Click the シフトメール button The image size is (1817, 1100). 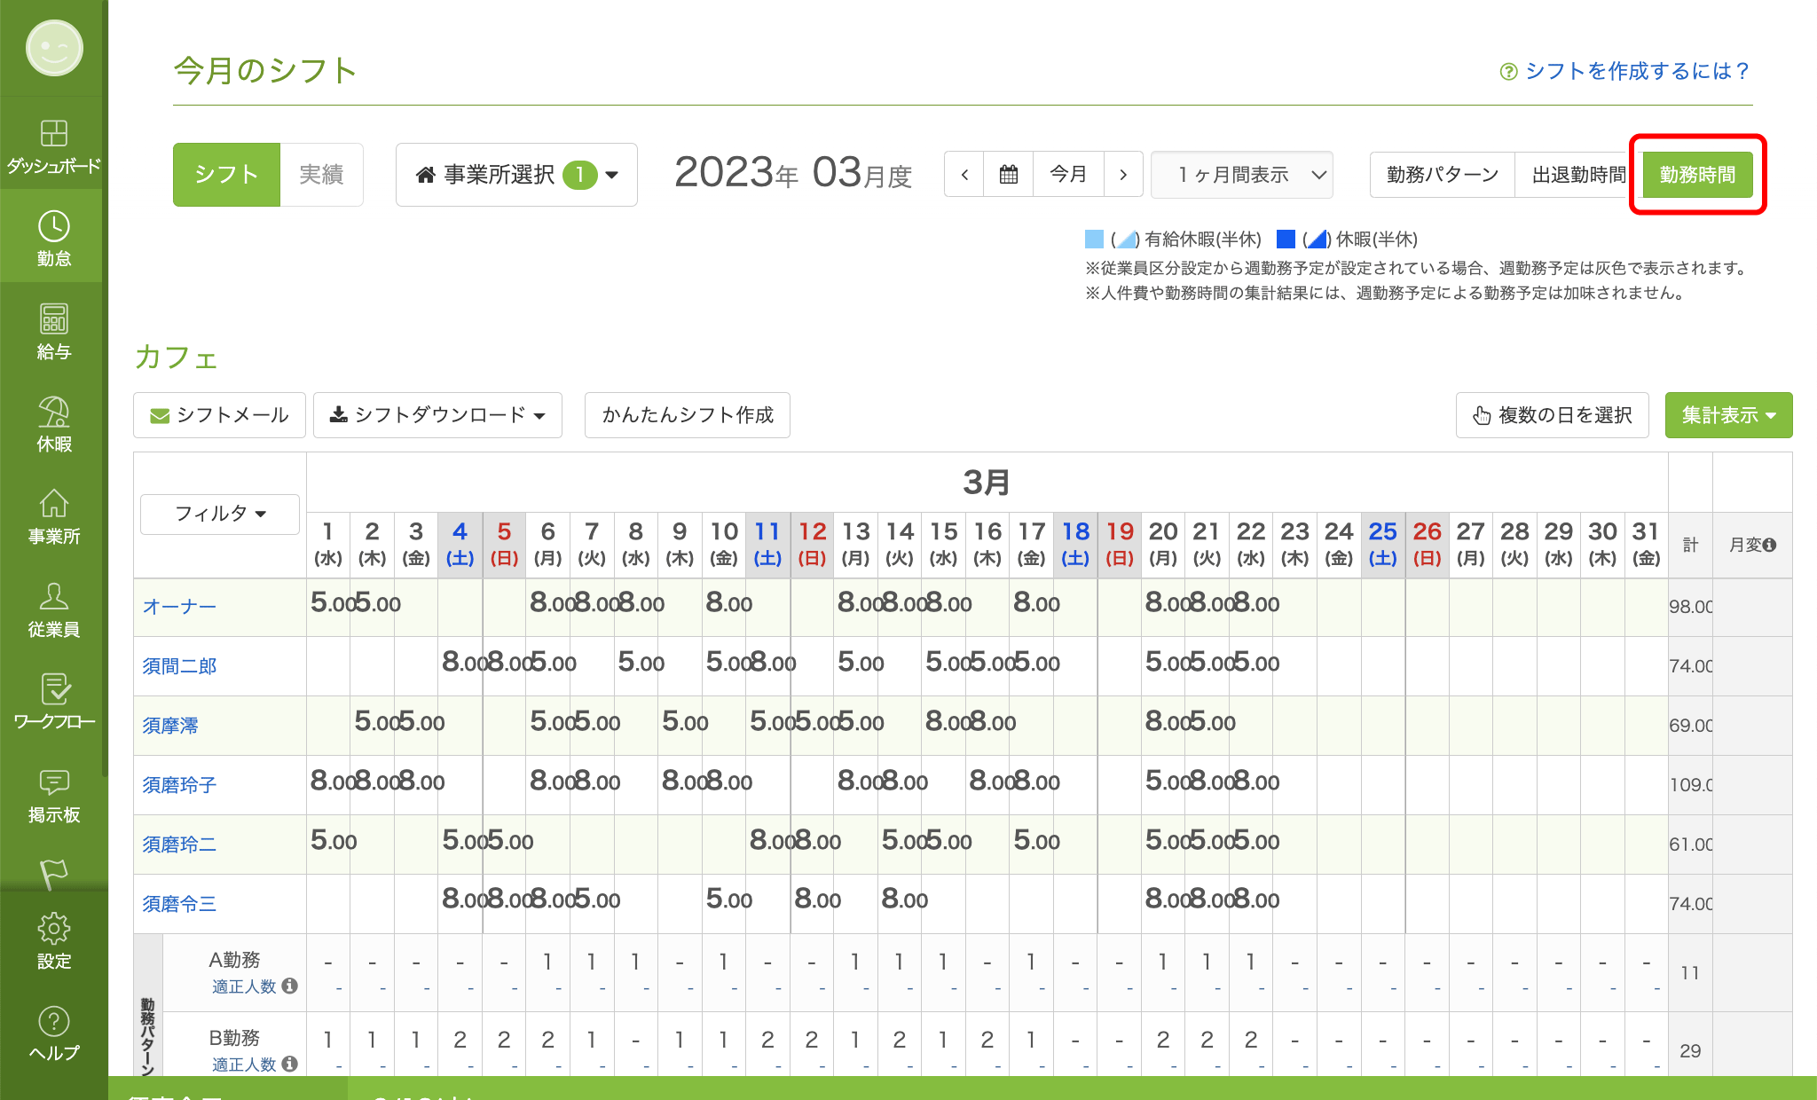pos(219,415)
